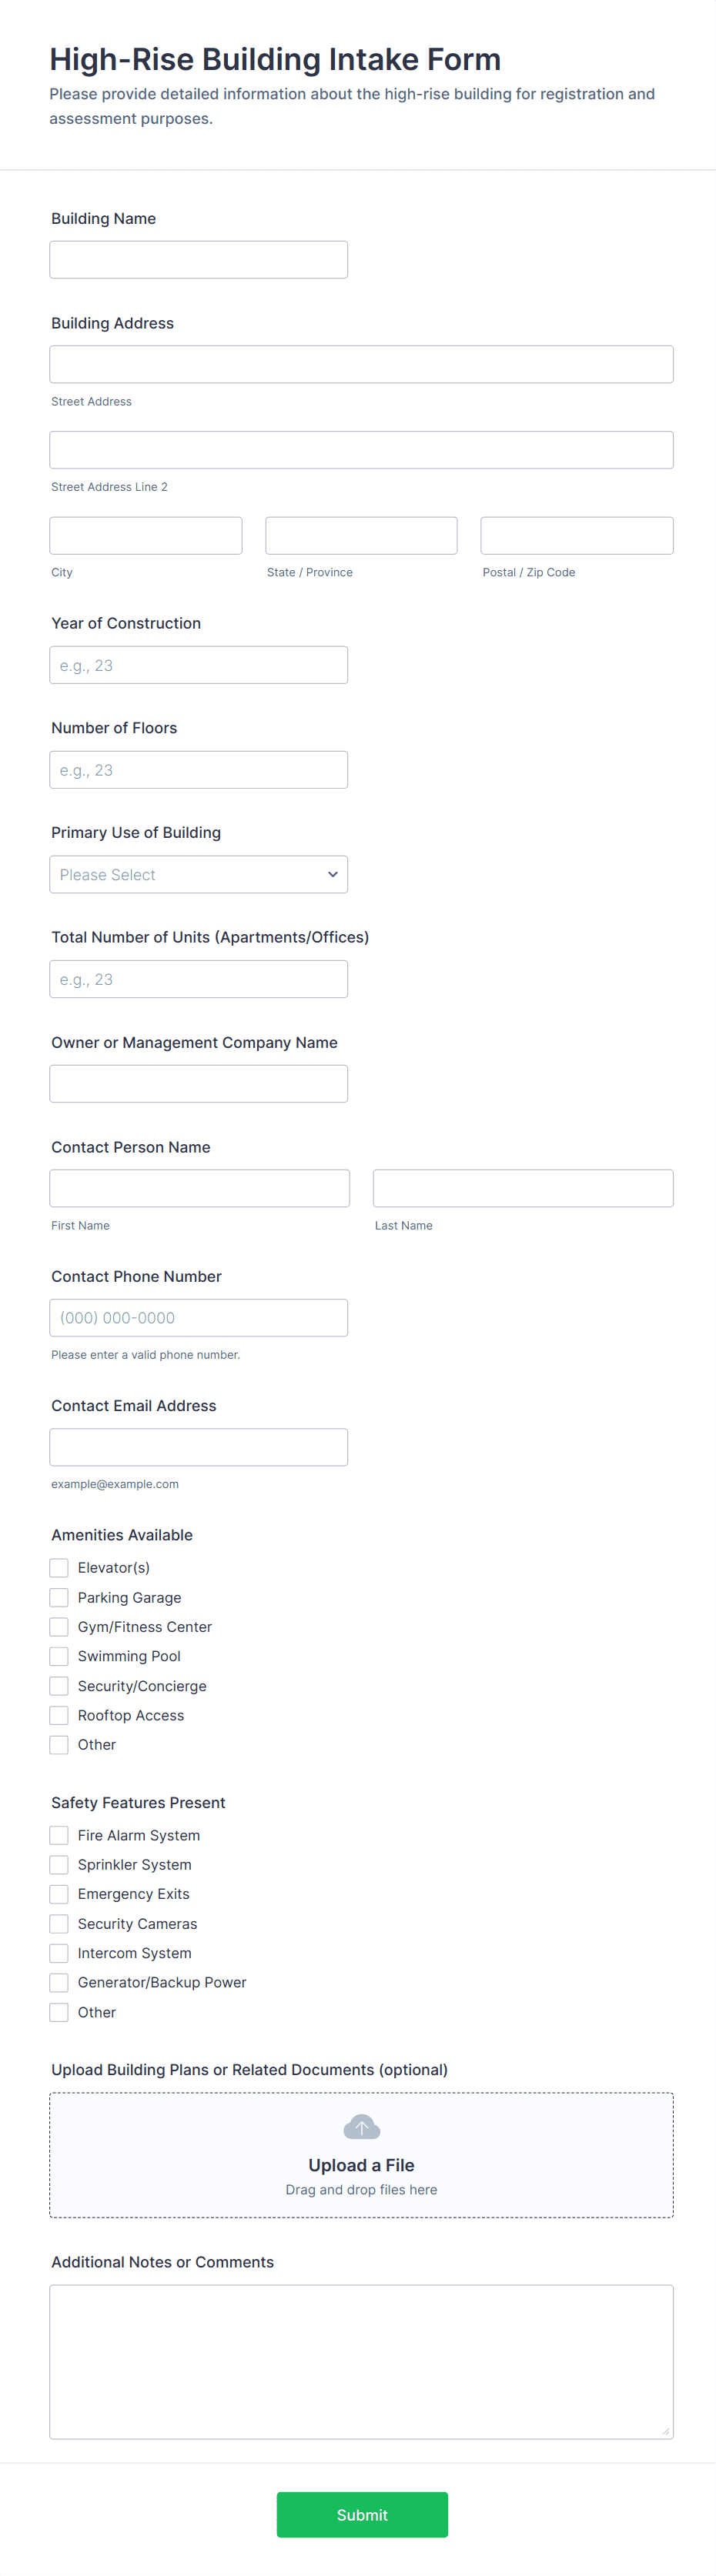
Task: Check Other under Safety Features Present
Action: [x=58, y=2012]
